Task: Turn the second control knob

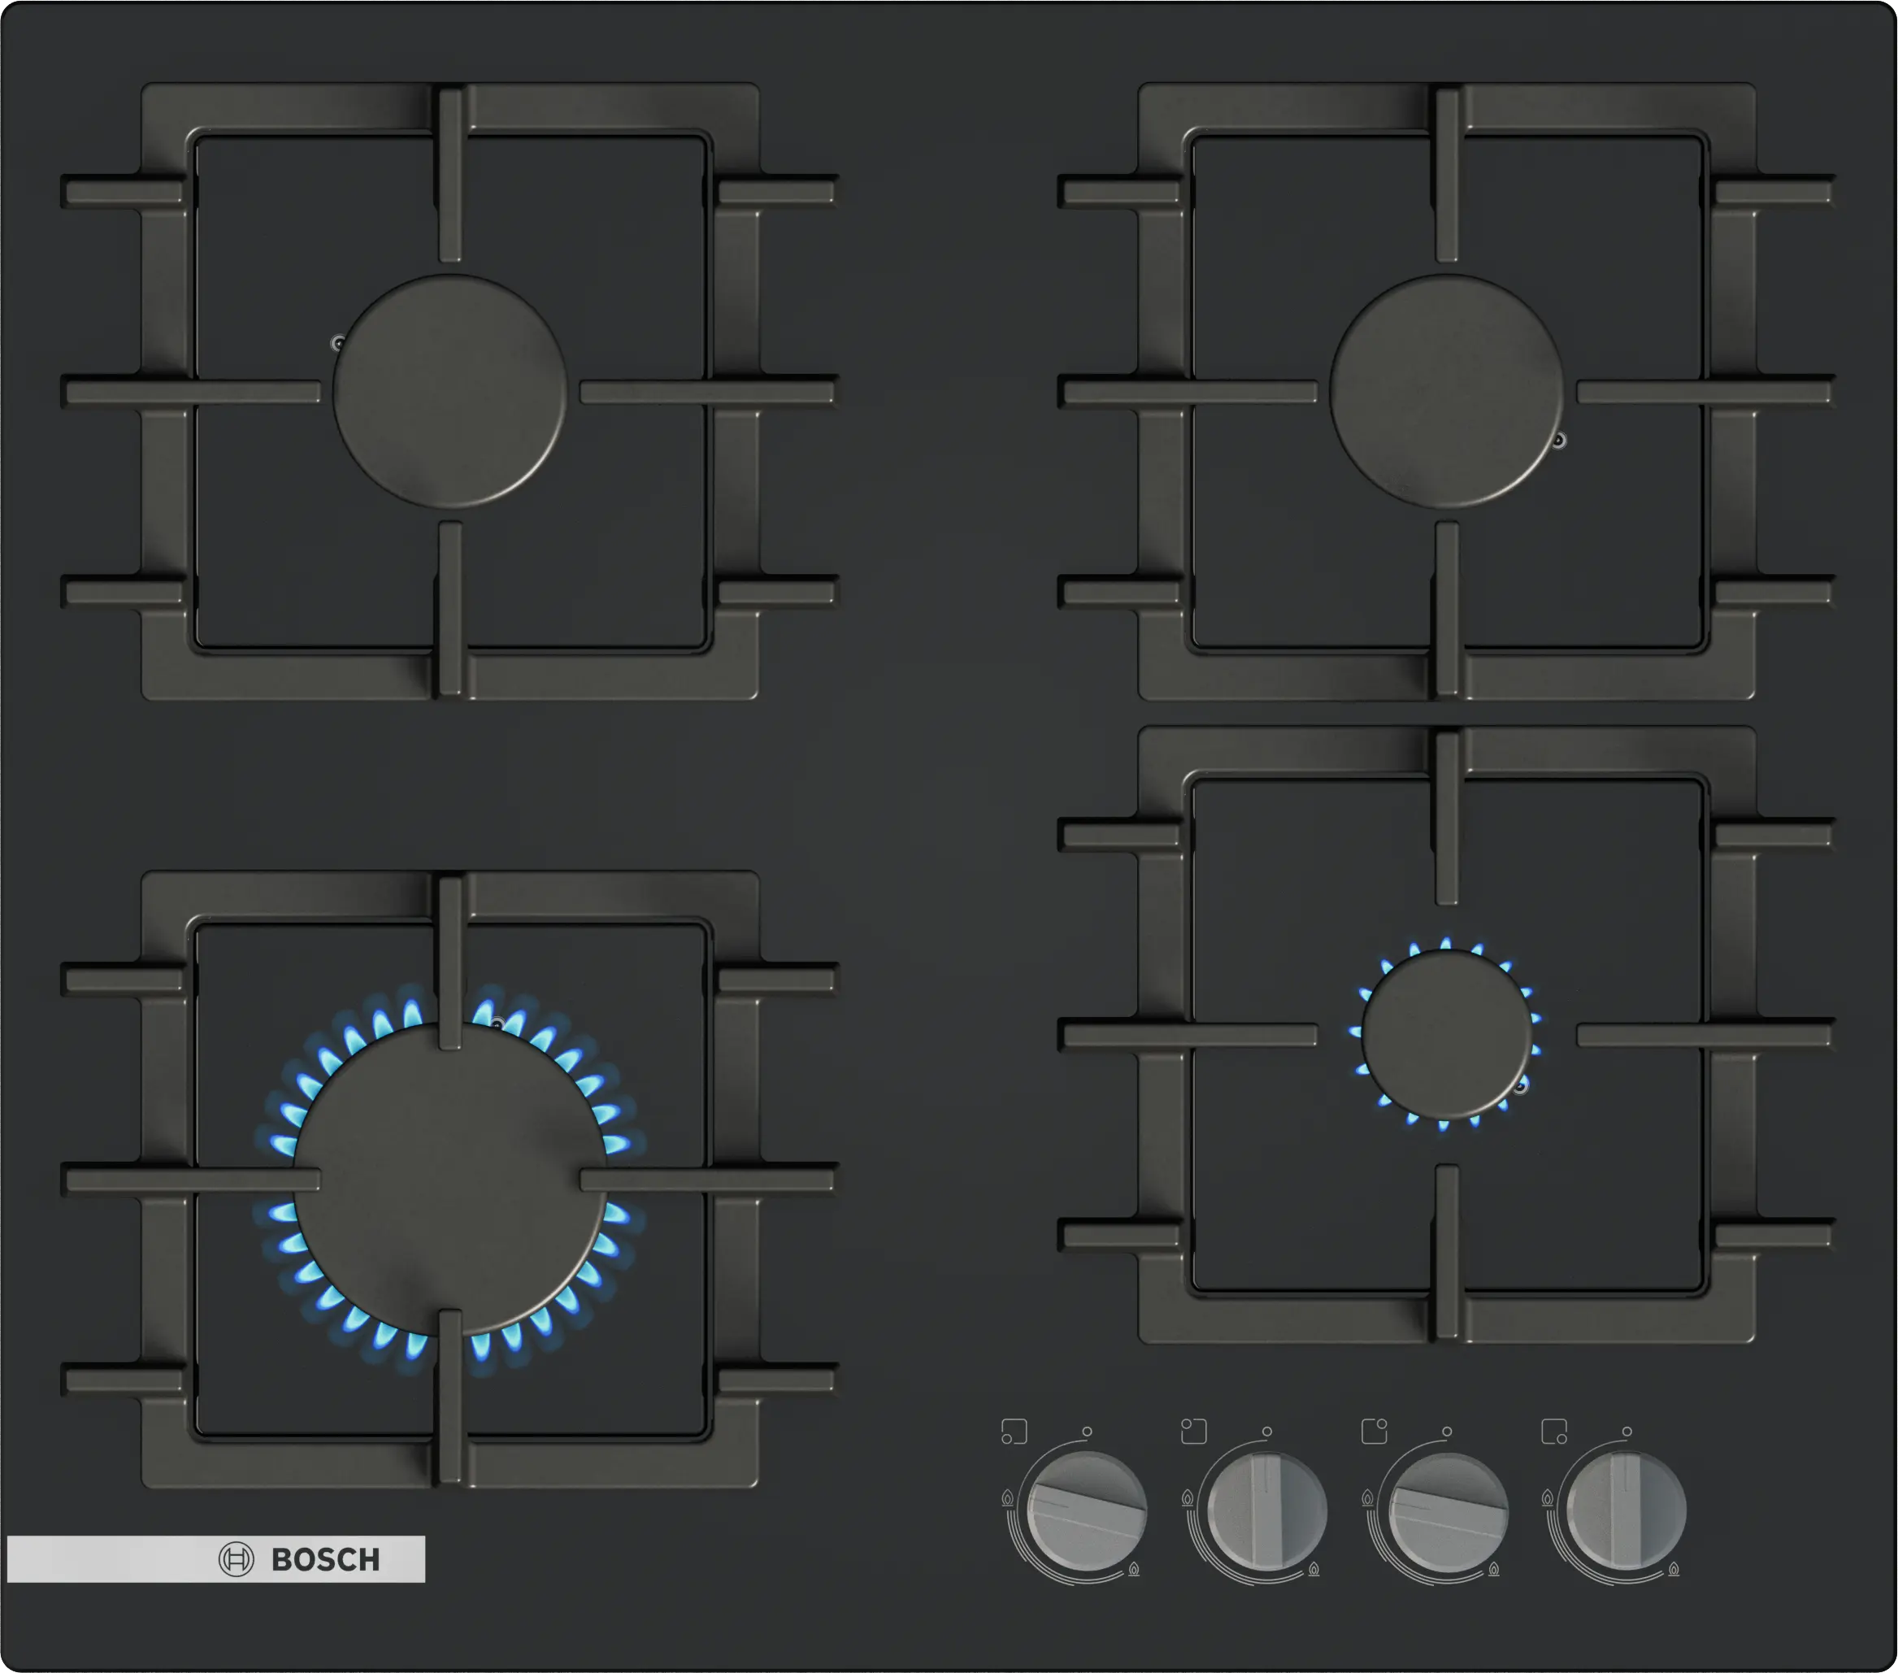Action: [x=1266, y=1511]
